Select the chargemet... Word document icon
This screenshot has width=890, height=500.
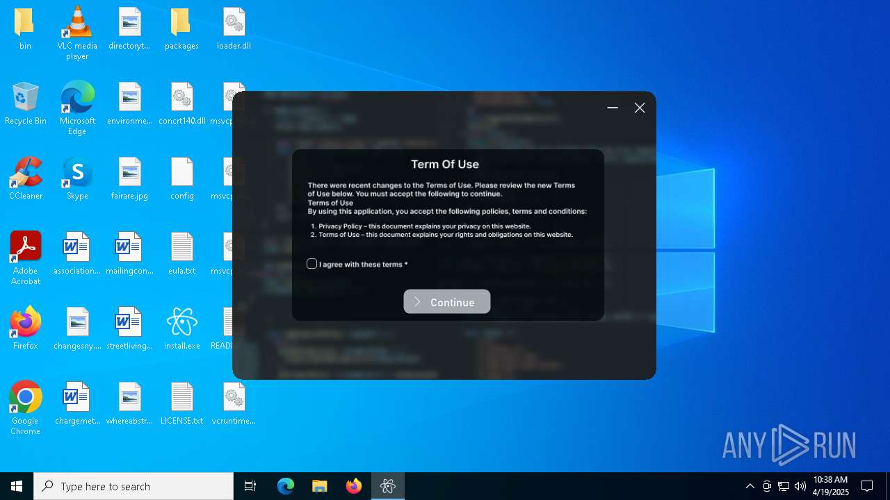click(x=77, y=404)
